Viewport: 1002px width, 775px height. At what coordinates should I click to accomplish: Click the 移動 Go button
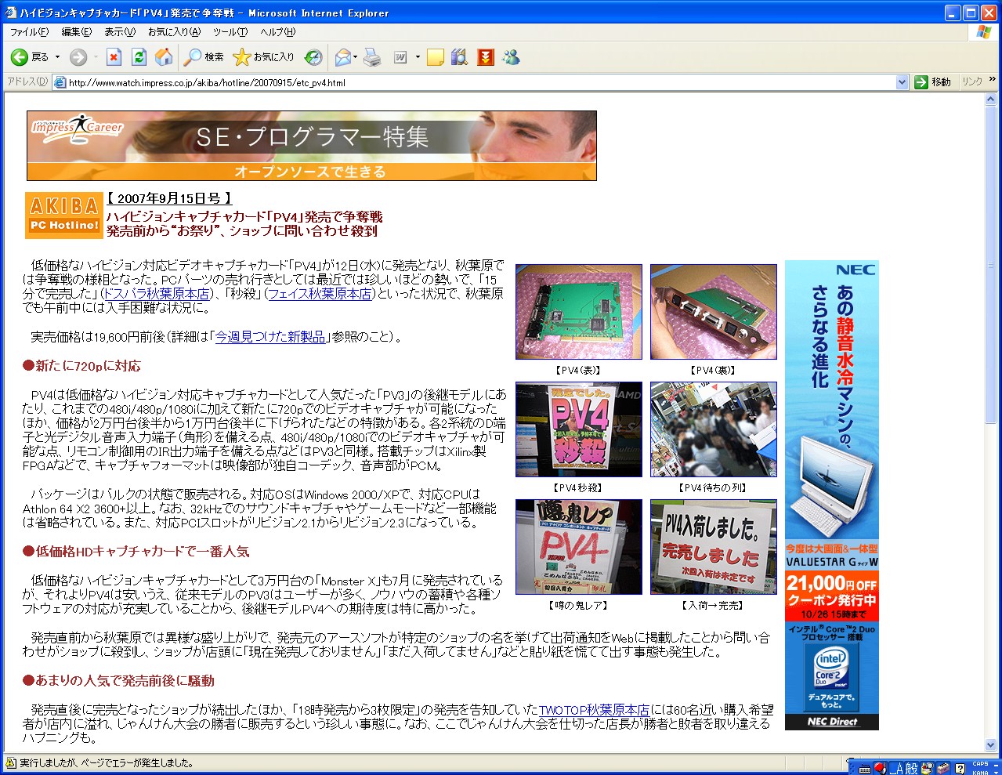(932, 82)
